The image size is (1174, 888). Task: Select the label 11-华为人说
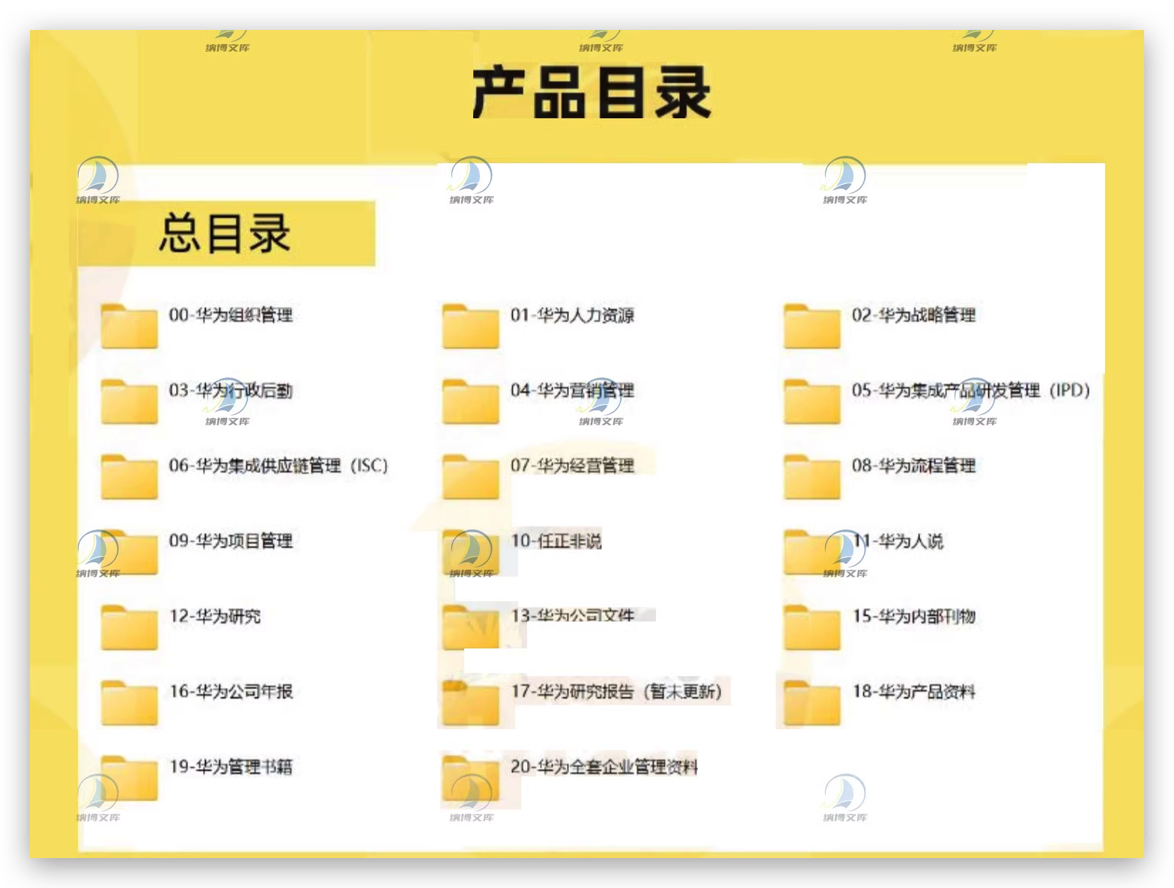[x=898, y=541]
